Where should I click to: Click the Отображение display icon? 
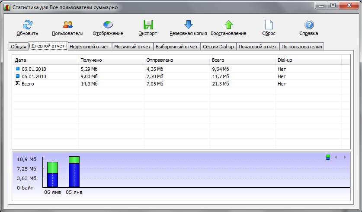(x=108, y=25)
